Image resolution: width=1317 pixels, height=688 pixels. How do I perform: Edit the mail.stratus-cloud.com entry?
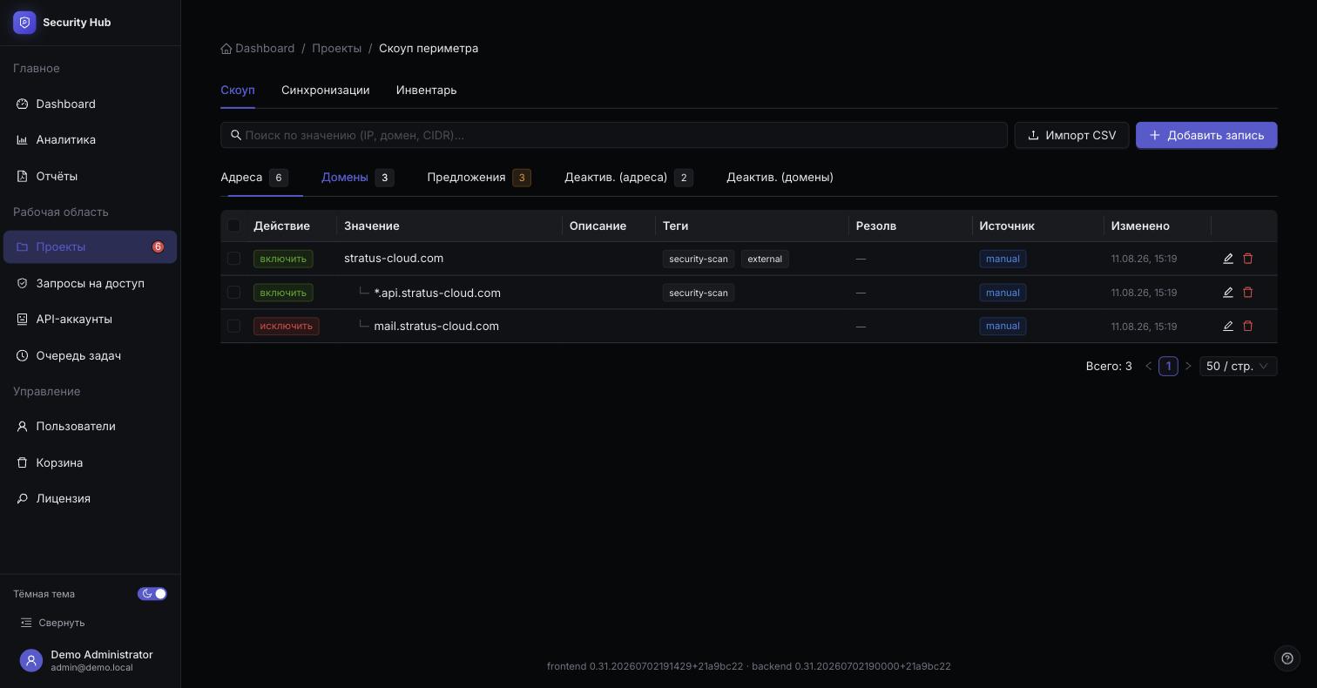[1228, 326]
